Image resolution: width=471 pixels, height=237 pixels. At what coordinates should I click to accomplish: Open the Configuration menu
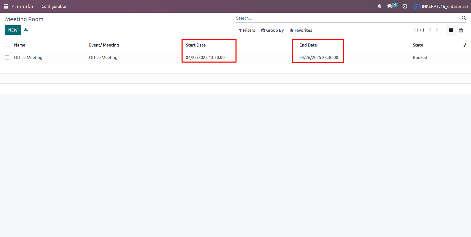point(54,6)
